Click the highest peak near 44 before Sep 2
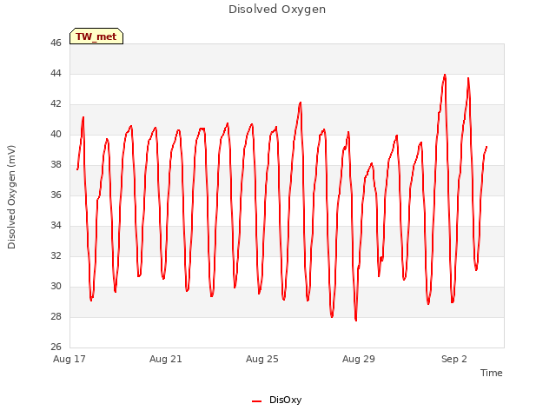The width and height of the screenshot is (556, 417). pyautogui.click(x=445, y=76)
